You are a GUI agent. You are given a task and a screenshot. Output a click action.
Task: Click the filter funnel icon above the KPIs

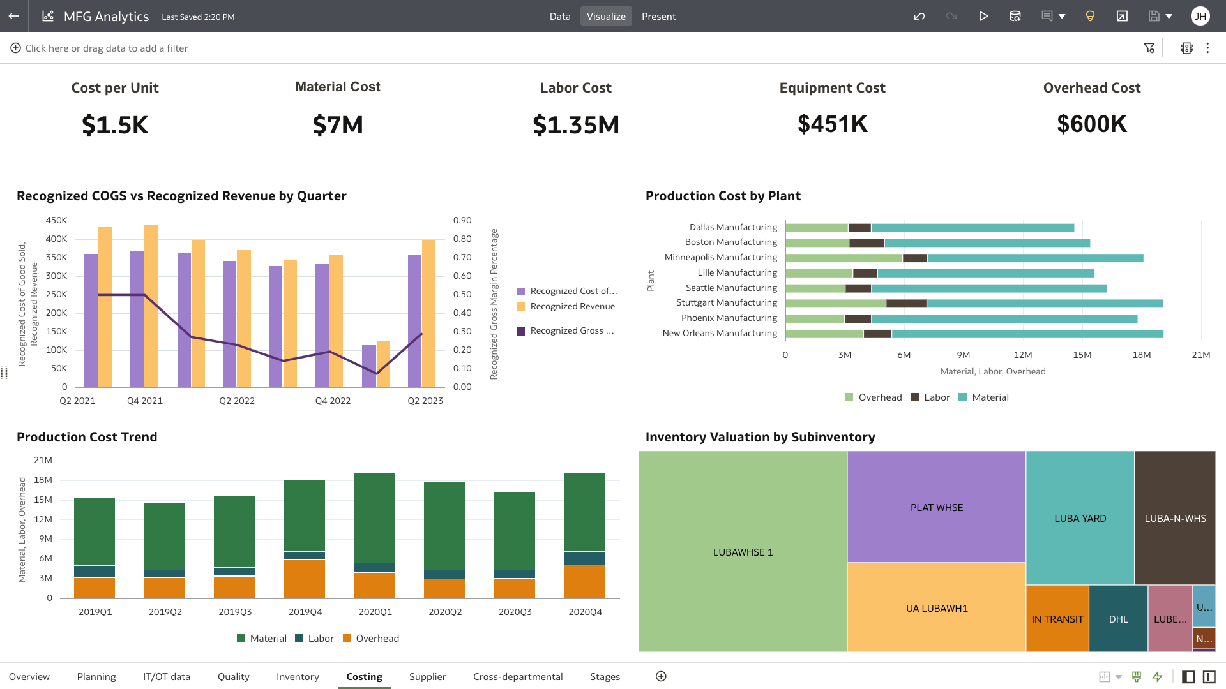click(x=1150, y=48)
